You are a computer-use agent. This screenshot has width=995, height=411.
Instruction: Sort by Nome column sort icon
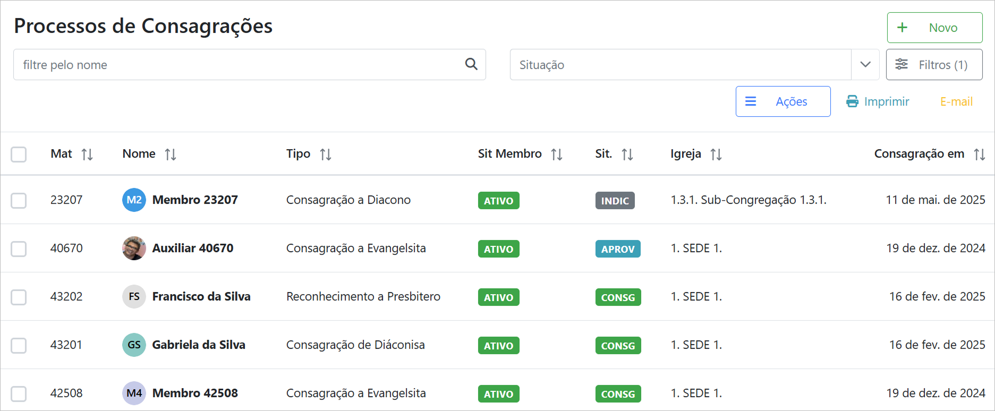pos(170,155)
